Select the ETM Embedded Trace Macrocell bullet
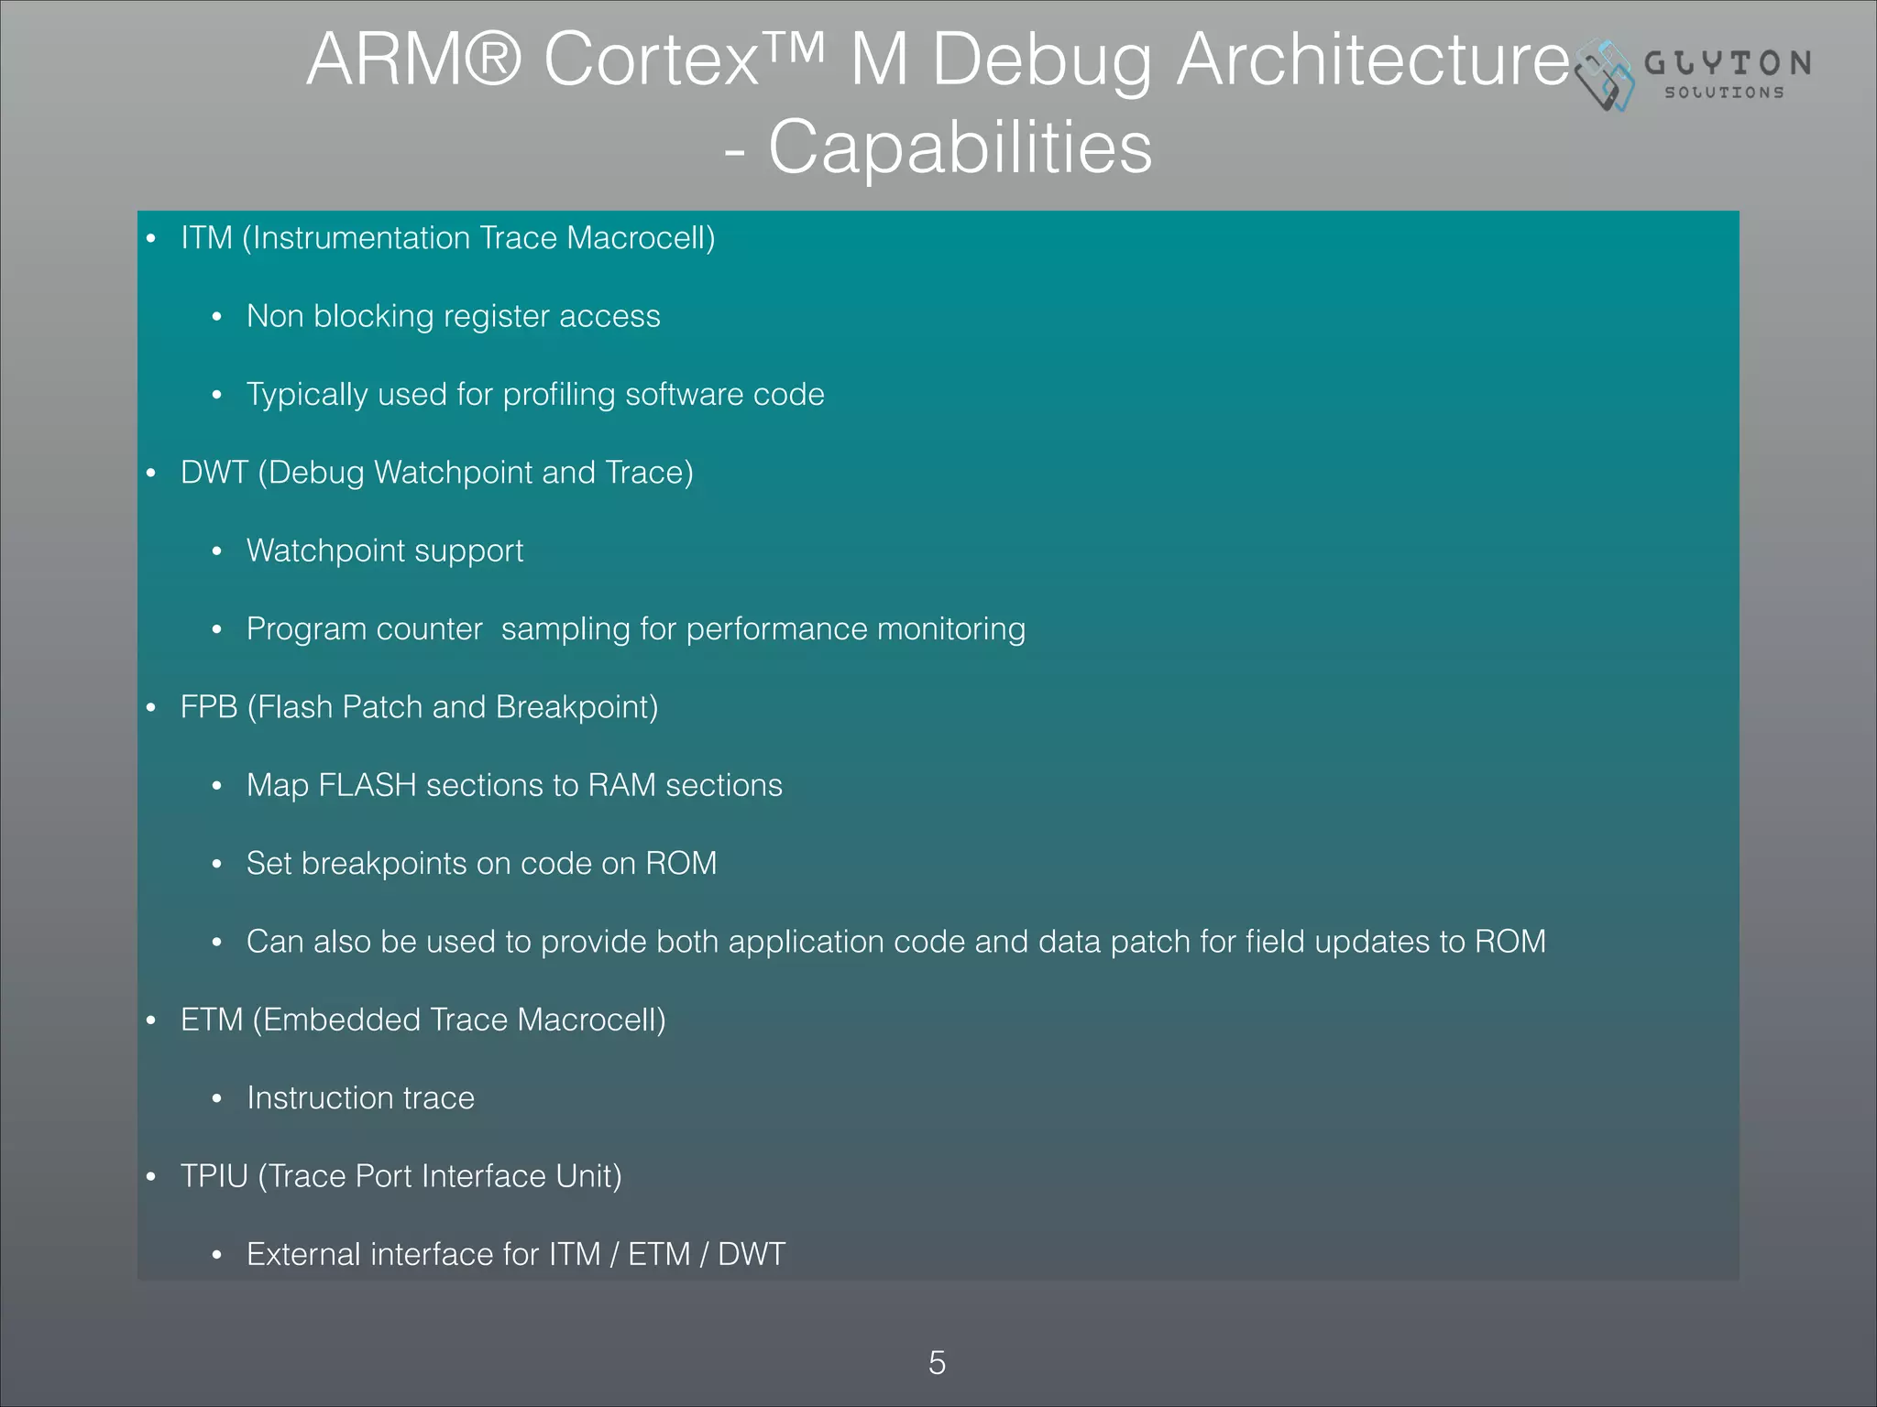The image size is (1877, 1407). tap(423, 1020)
